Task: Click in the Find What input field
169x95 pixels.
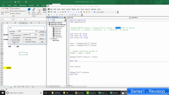Action: (26, 31)
